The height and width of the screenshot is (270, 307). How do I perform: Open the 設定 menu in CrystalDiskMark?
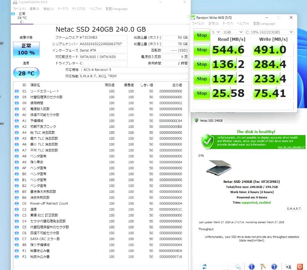point(214,23)
